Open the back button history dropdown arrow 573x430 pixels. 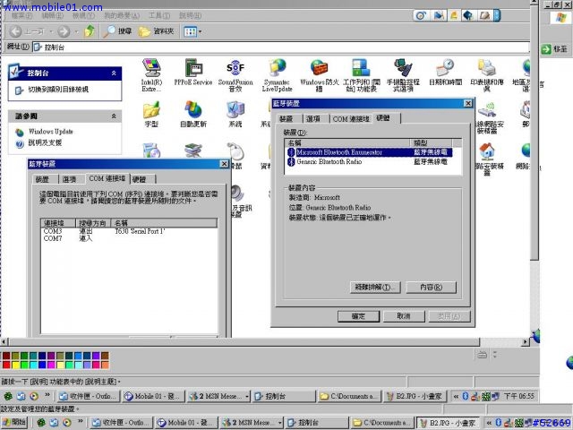click(51, 31)
